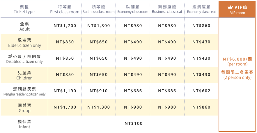Click the Business class room header
Image resolution: width=257 pixels, height=133 pixels.
(98, 9)
